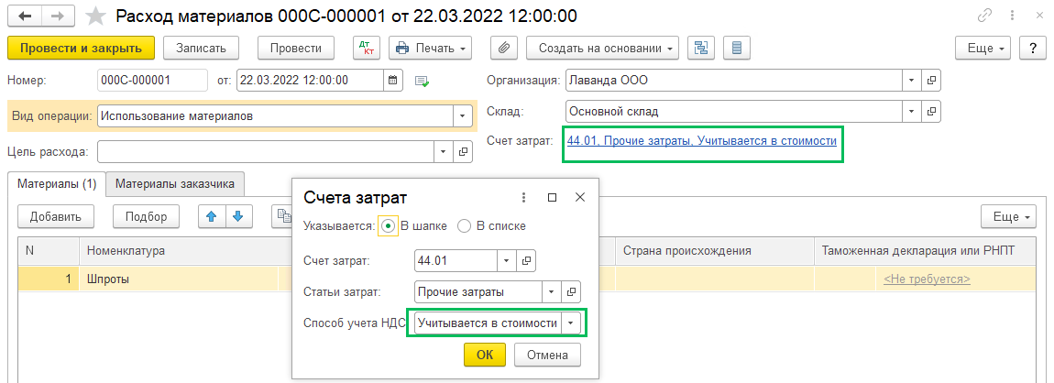Open account 44.01 record in dialog
This screenshot has height=383, width=1054.
pyautogui.click(x=527, y=260)
